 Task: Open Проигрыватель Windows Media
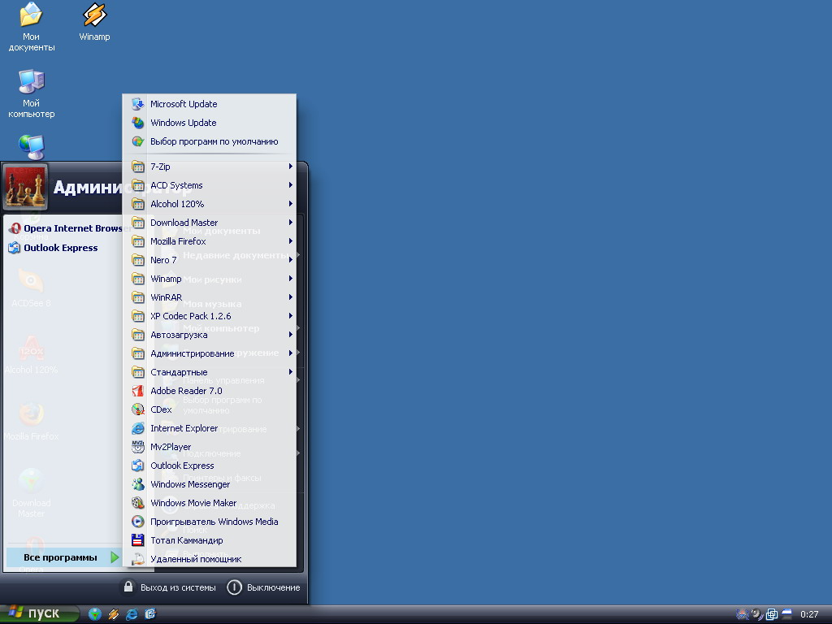pyautogui.click(x=209, y=522)
